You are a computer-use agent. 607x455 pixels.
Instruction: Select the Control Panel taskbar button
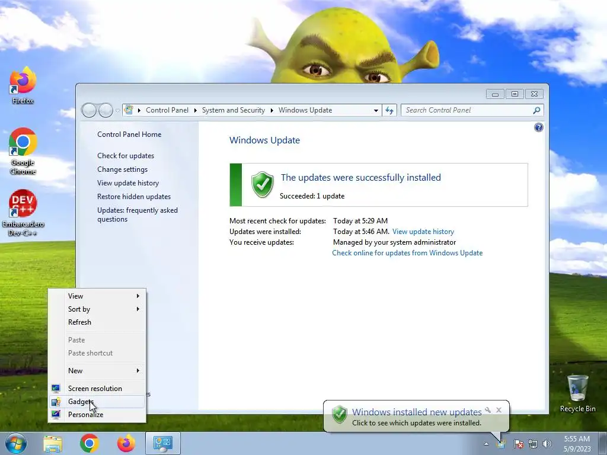tap(162, 443)
